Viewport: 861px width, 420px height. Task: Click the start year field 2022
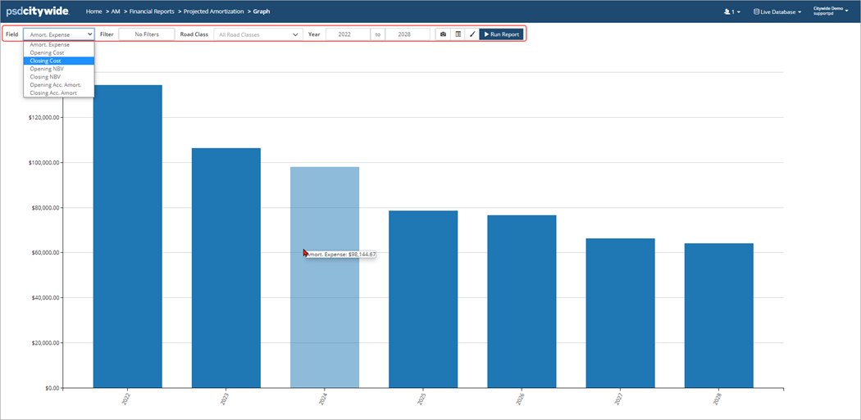(x=348, y=34)
